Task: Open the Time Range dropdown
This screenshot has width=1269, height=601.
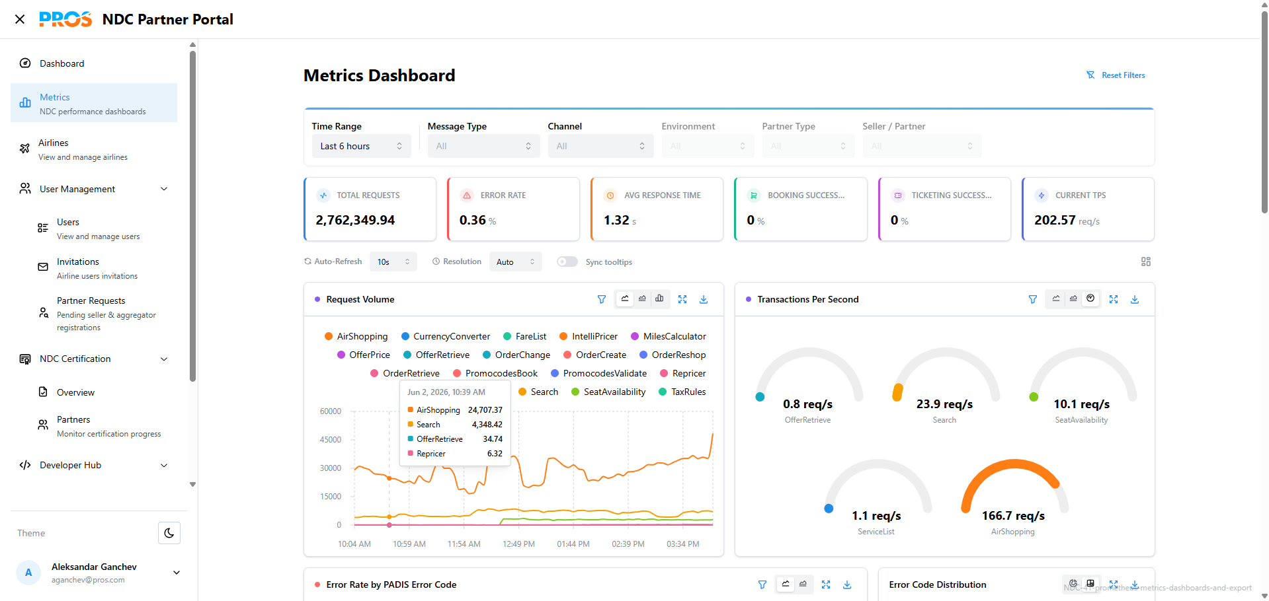Action: (361, 146)
